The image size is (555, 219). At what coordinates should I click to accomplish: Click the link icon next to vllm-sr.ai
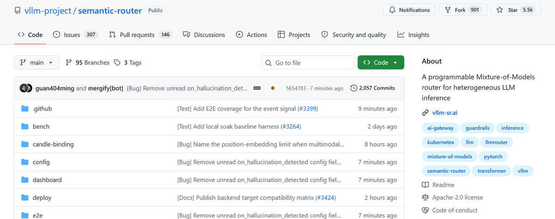pos(425,112)
